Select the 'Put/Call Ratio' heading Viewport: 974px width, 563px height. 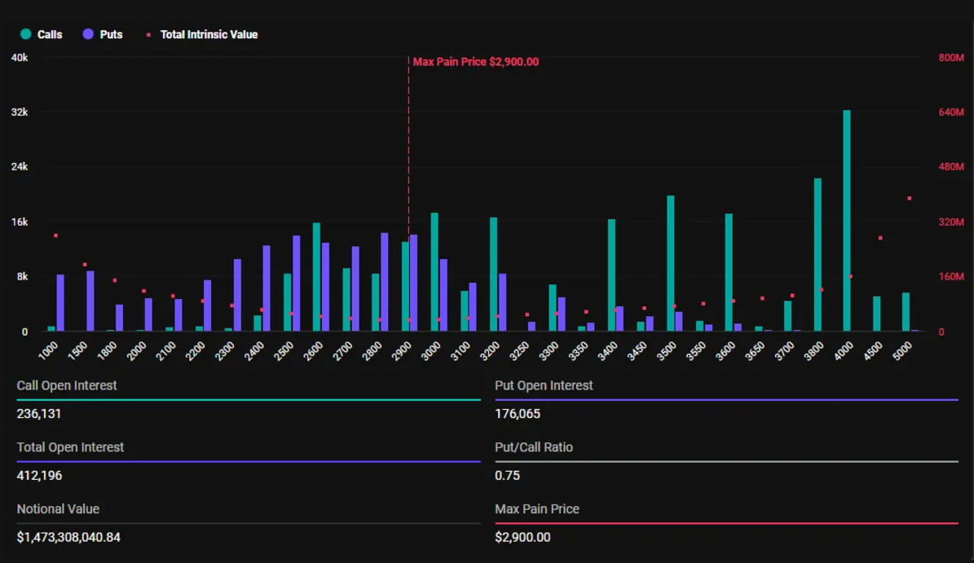click(534, 447)
